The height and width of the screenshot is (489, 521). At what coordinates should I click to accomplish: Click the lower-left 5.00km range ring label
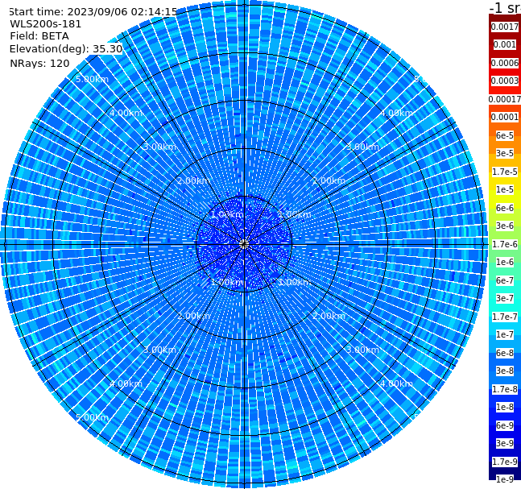click(x=92, y=417)
